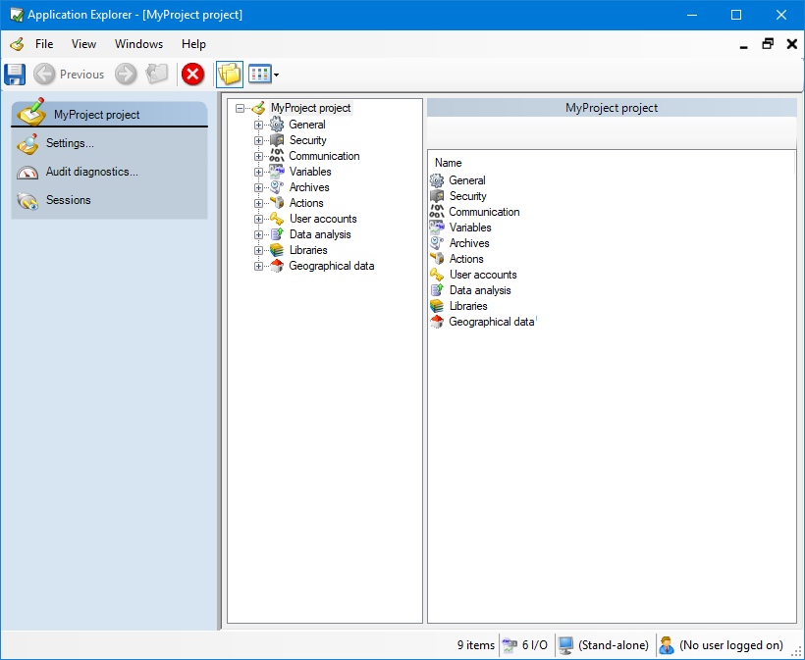Click the Next forward arrow icon
805x660 pixels.
pos(126,75)
